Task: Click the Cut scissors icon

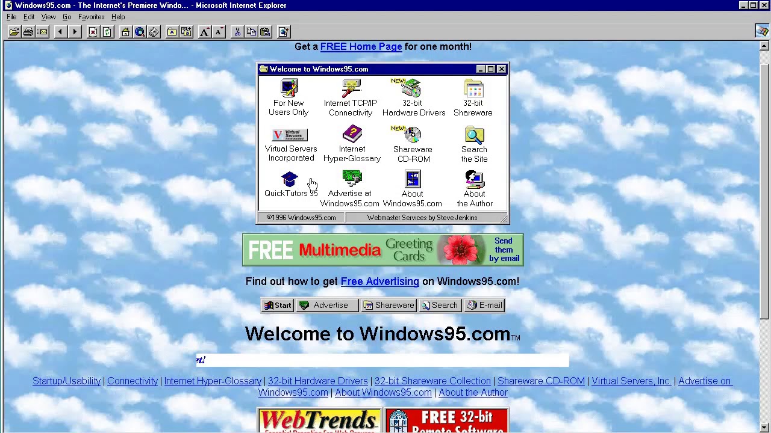Action: click(x=237, y=32)
